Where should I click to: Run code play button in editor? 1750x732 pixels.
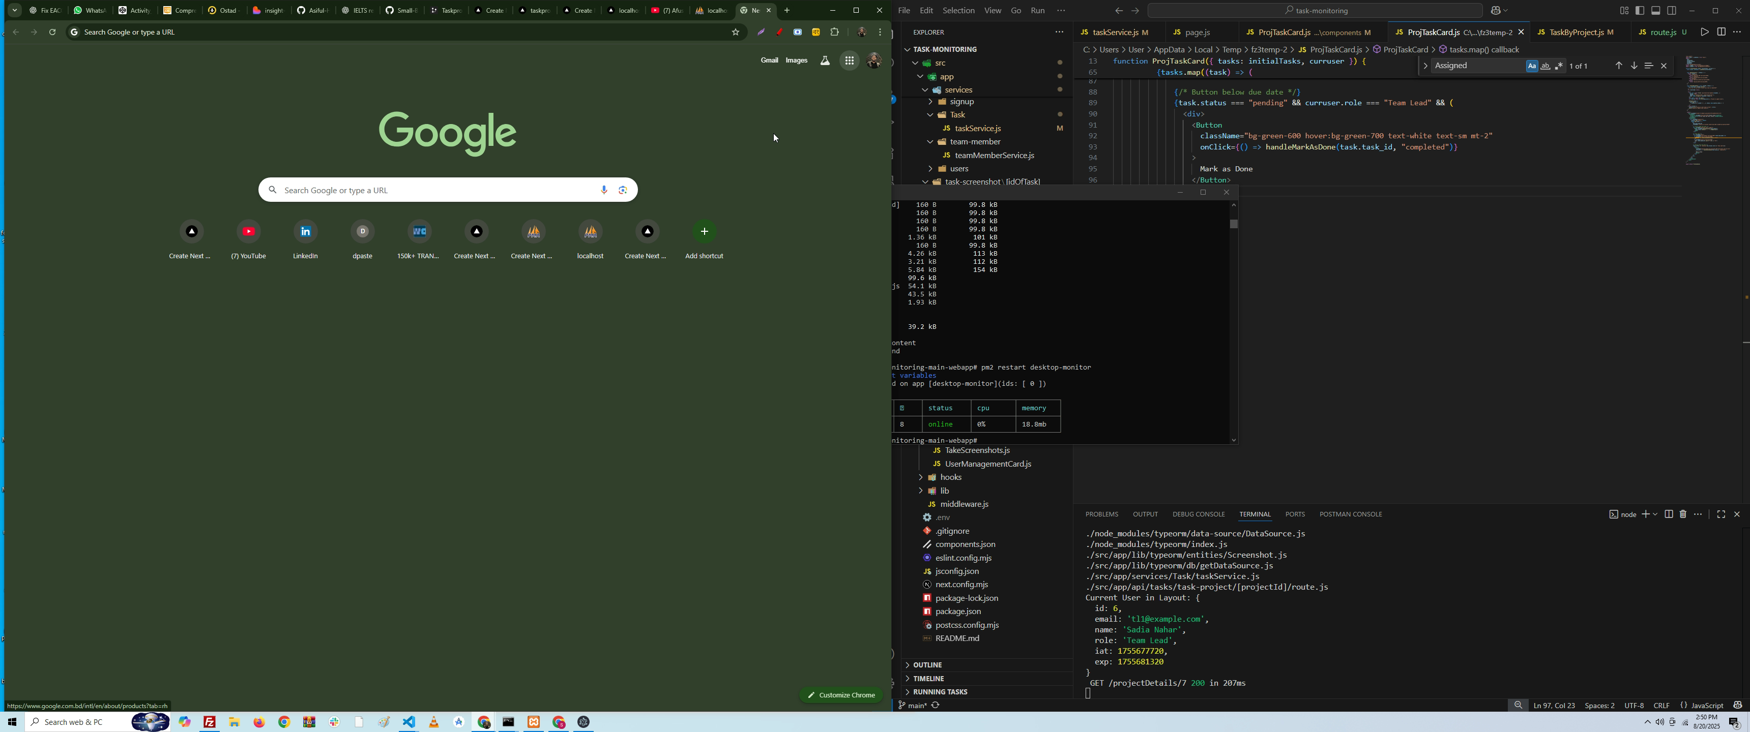coord(1704,32)
